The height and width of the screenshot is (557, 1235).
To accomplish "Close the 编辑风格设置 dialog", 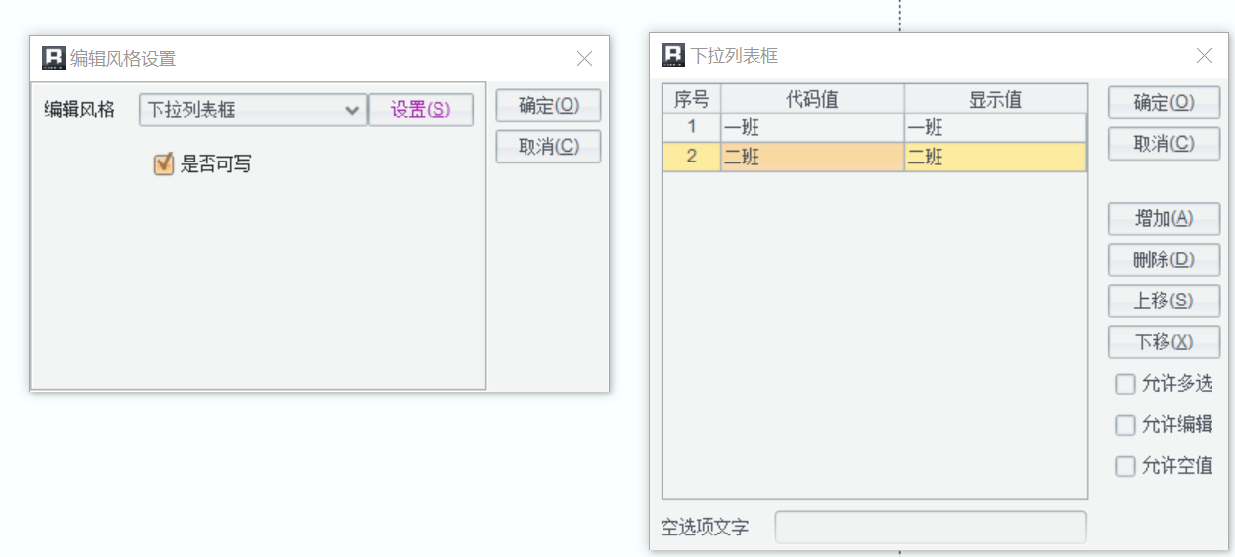I will 584,59.
